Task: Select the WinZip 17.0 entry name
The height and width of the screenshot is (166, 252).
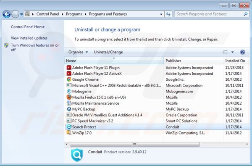Action: [82, 133]
